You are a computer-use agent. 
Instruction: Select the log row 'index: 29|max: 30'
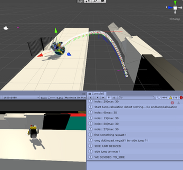point(135,102)
